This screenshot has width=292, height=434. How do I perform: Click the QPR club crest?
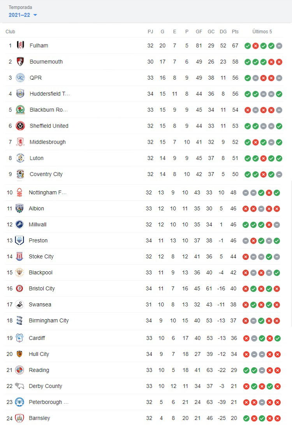[20, 78]
